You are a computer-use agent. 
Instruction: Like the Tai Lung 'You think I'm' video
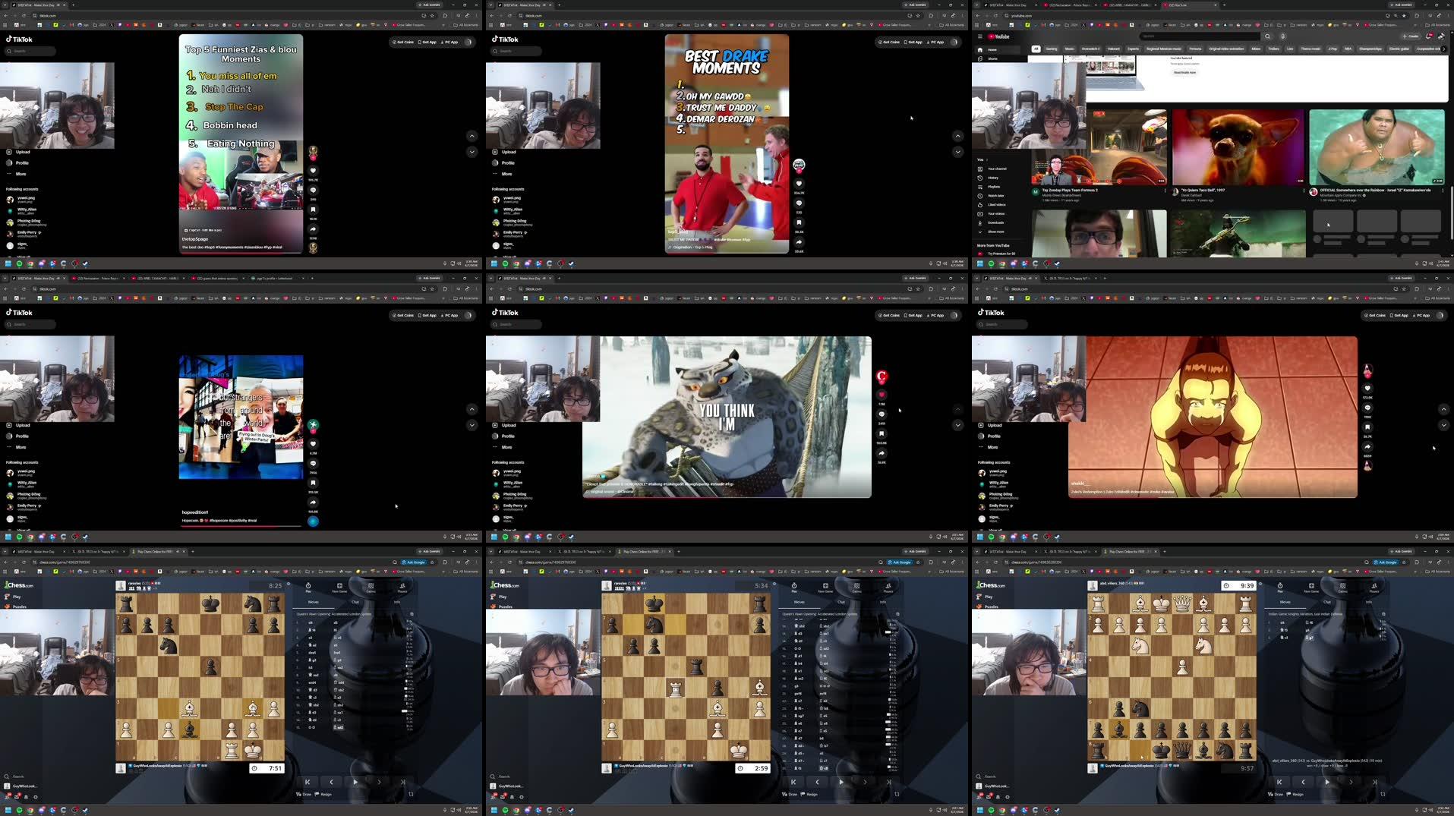click(x=882, y=395)
